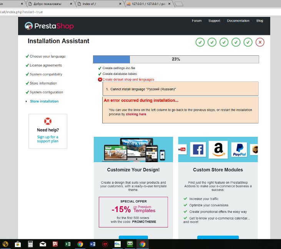Click the active Chrome icon in taskbar
281x249 pixels.
[143, 244]
